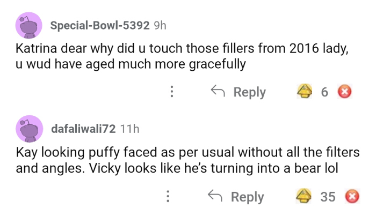Click the vote count 35
376x216 pixels.
[328, 197]
